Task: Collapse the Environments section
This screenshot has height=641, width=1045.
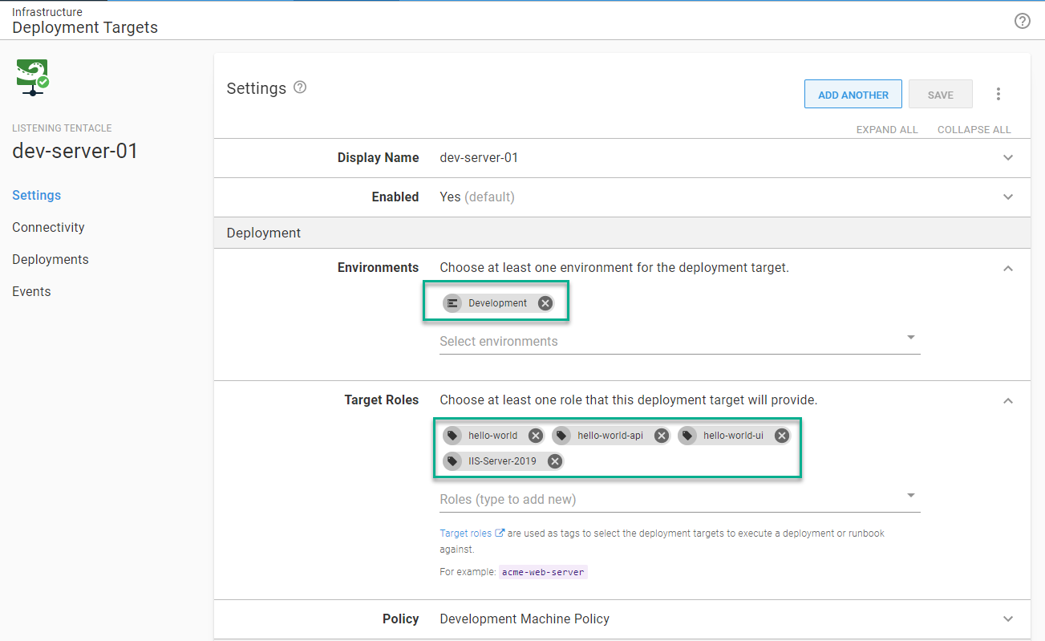Action: pos(1007,268)
